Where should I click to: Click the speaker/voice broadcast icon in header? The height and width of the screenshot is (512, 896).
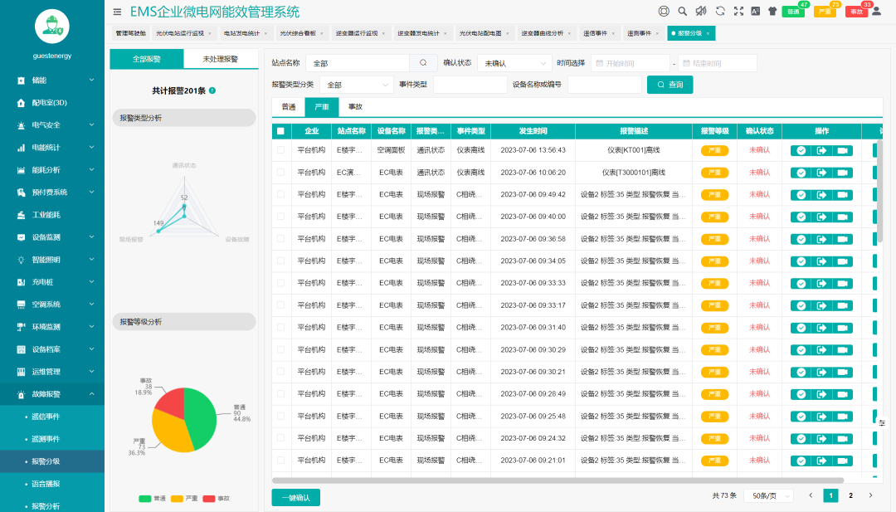coord(701,11)
